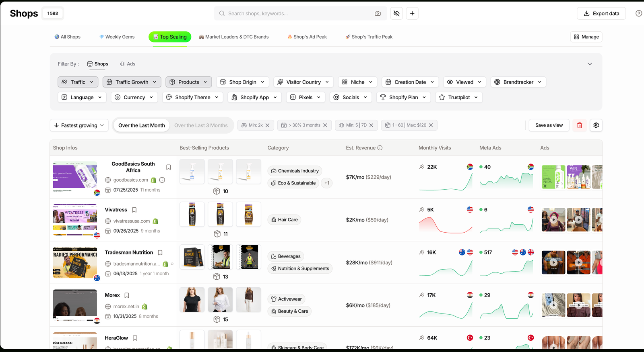Open the vivatressusa.com link
This screenshot has height=352, width=644.
(x=132, y=221)
